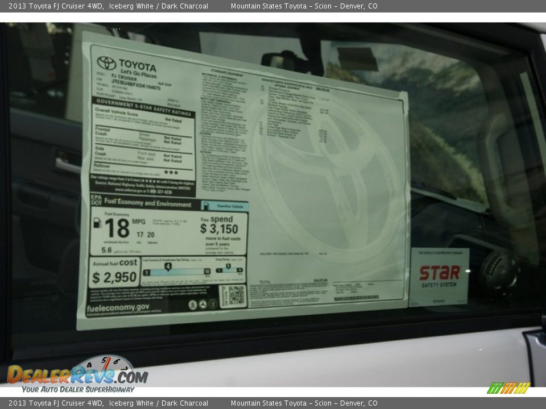546x409 pixels.
Task: Click the barcode on the window sticker
Action: click(356, 298)
